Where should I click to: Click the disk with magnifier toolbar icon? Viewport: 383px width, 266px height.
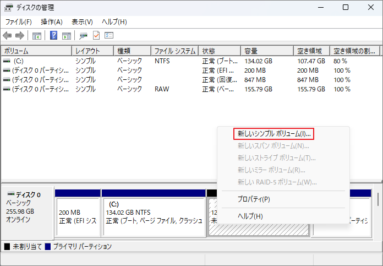pos(83,36)
